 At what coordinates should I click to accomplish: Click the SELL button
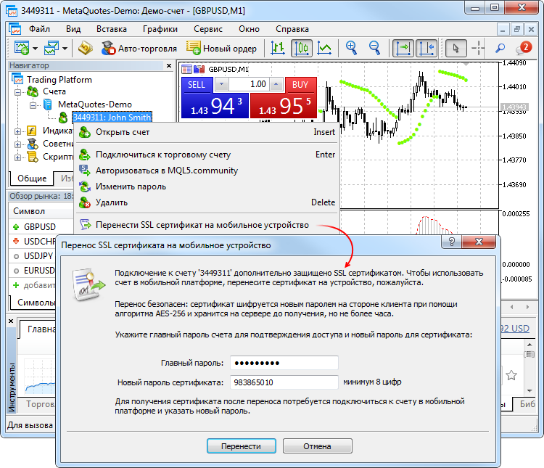[197, 85]
